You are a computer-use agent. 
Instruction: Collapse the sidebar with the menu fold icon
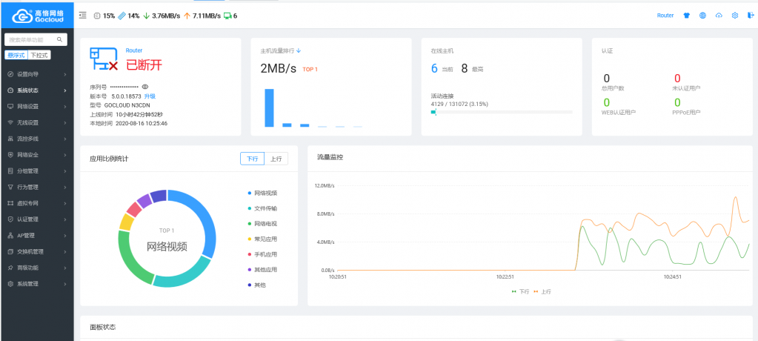(82, 16)
